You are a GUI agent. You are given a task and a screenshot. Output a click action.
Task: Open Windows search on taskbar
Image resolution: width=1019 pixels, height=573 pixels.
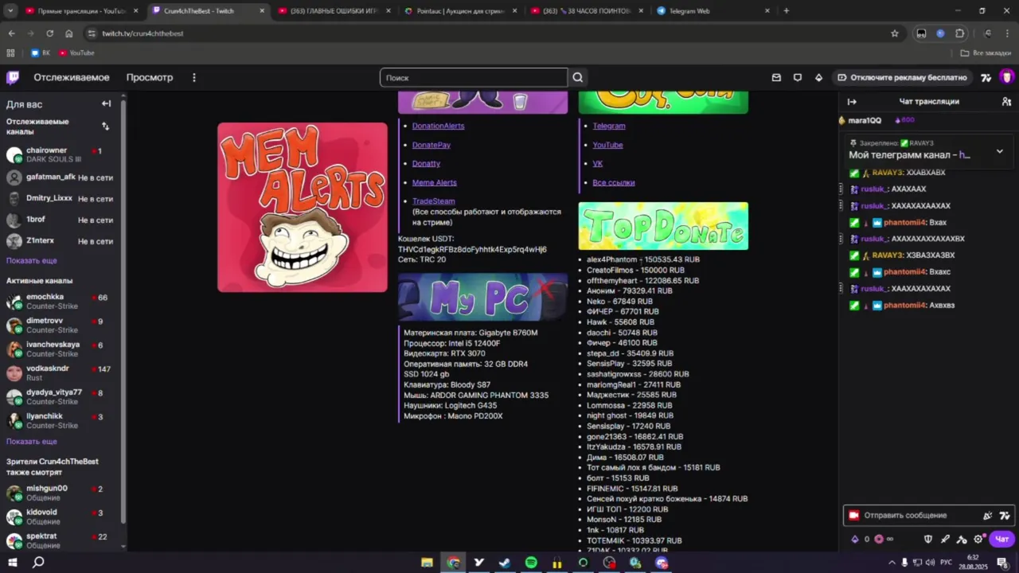37,563
